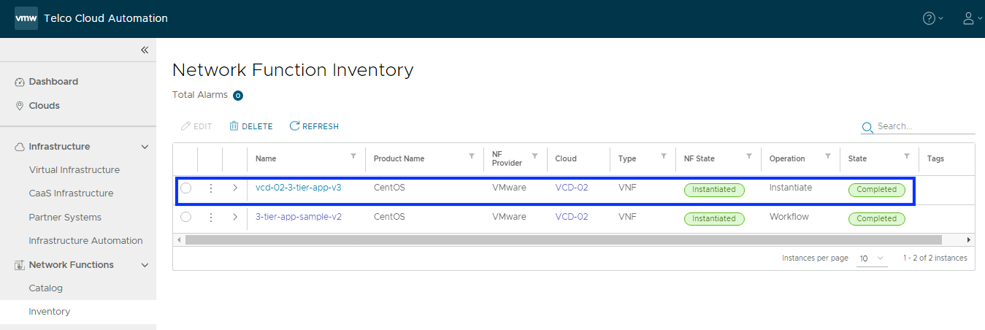Filter the NF State column
The height and width of the screenshot is (330, 985).
pyautogui.click(x=749, y=156)
